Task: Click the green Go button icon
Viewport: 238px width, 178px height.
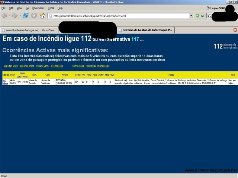Action: pyautogui.click(x=197, y=16)
